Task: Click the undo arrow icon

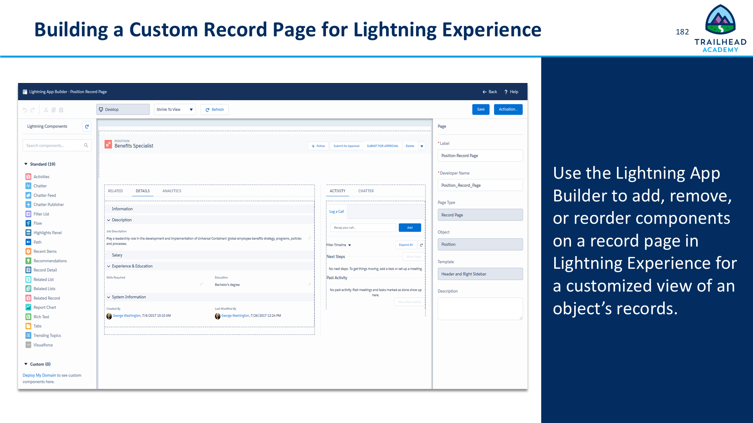Action: (25, 110)
